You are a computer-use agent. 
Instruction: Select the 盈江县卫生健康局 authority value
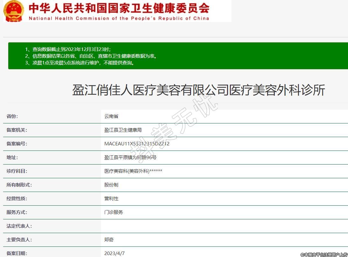[123, 130]
